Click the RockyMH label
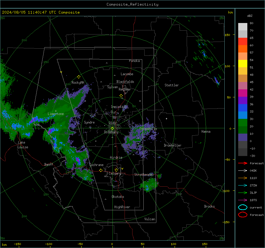Screen dimensions: 265x248 (78, 83)
